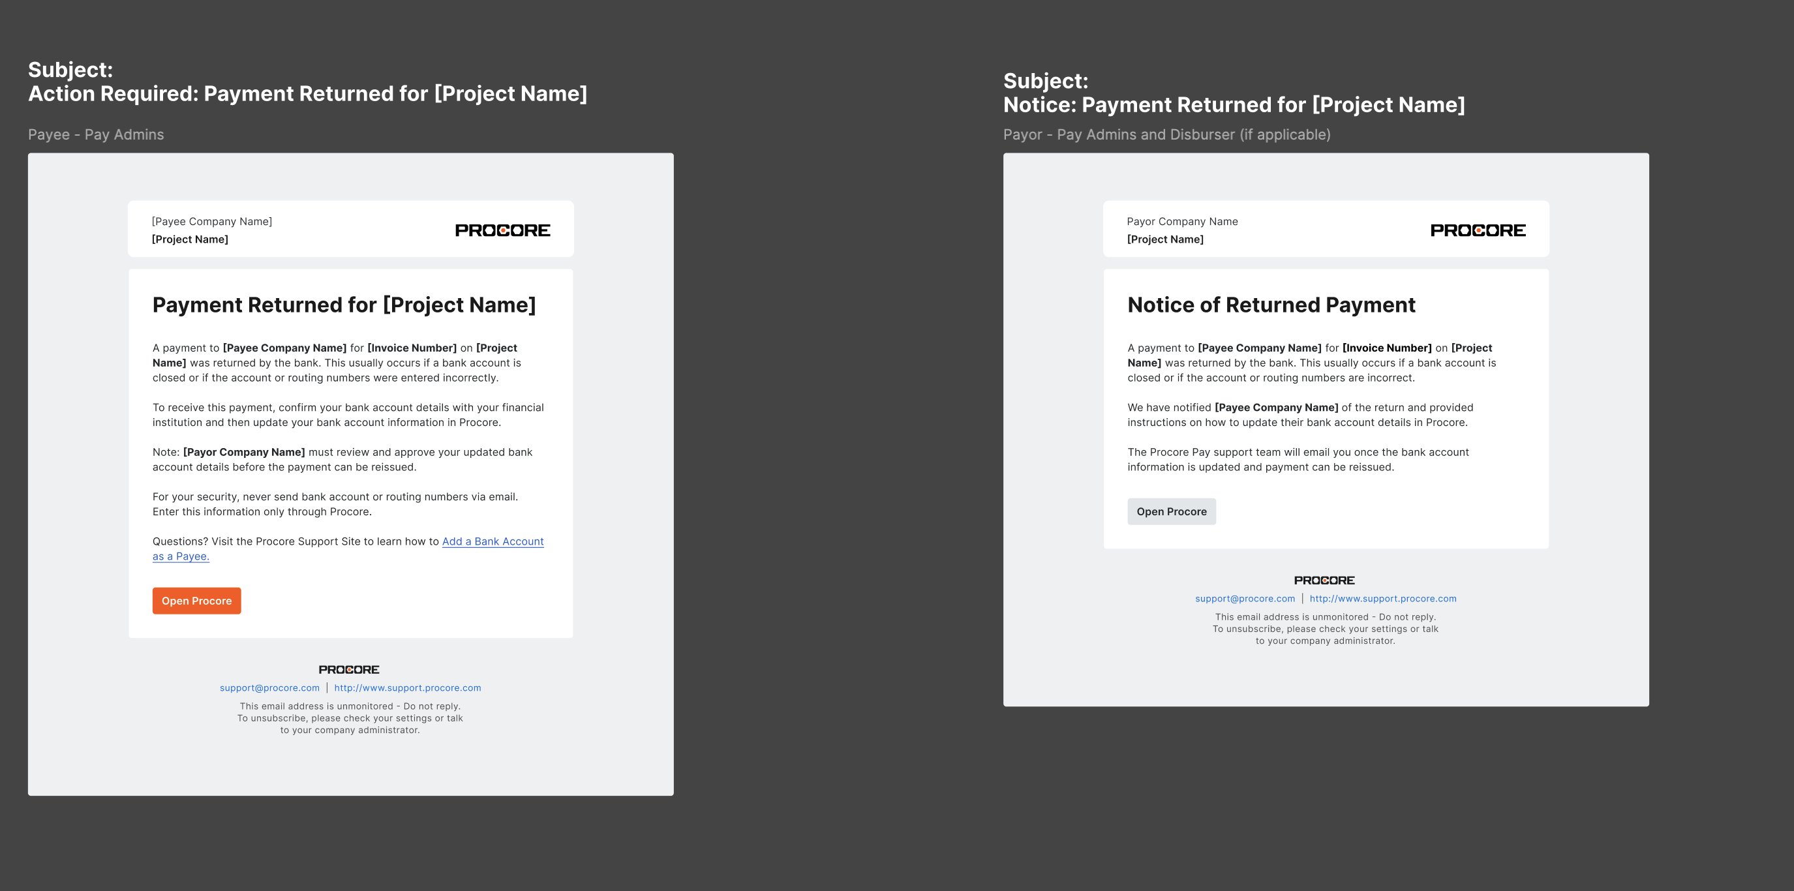Click the Notice: Payment Returned subject line
The width and height of the screenshot is (1794, 891).
pos(1234,104)
